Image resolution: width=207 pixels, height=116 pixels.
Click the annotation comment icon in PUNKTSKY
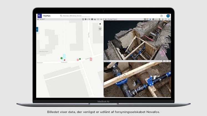[145, 19]
